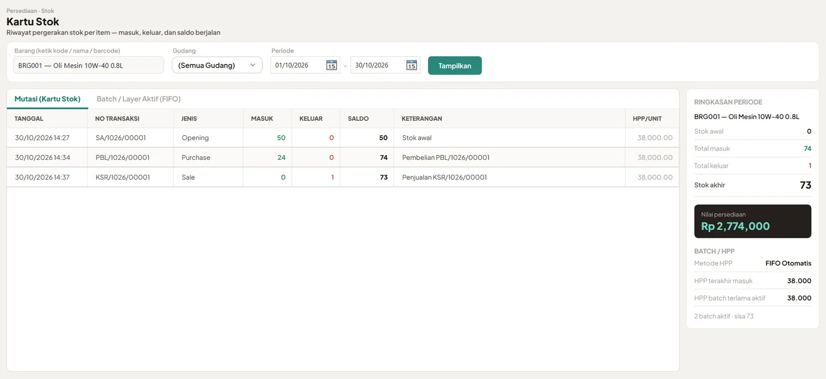Click the Tampilkan button

point(455,65)
